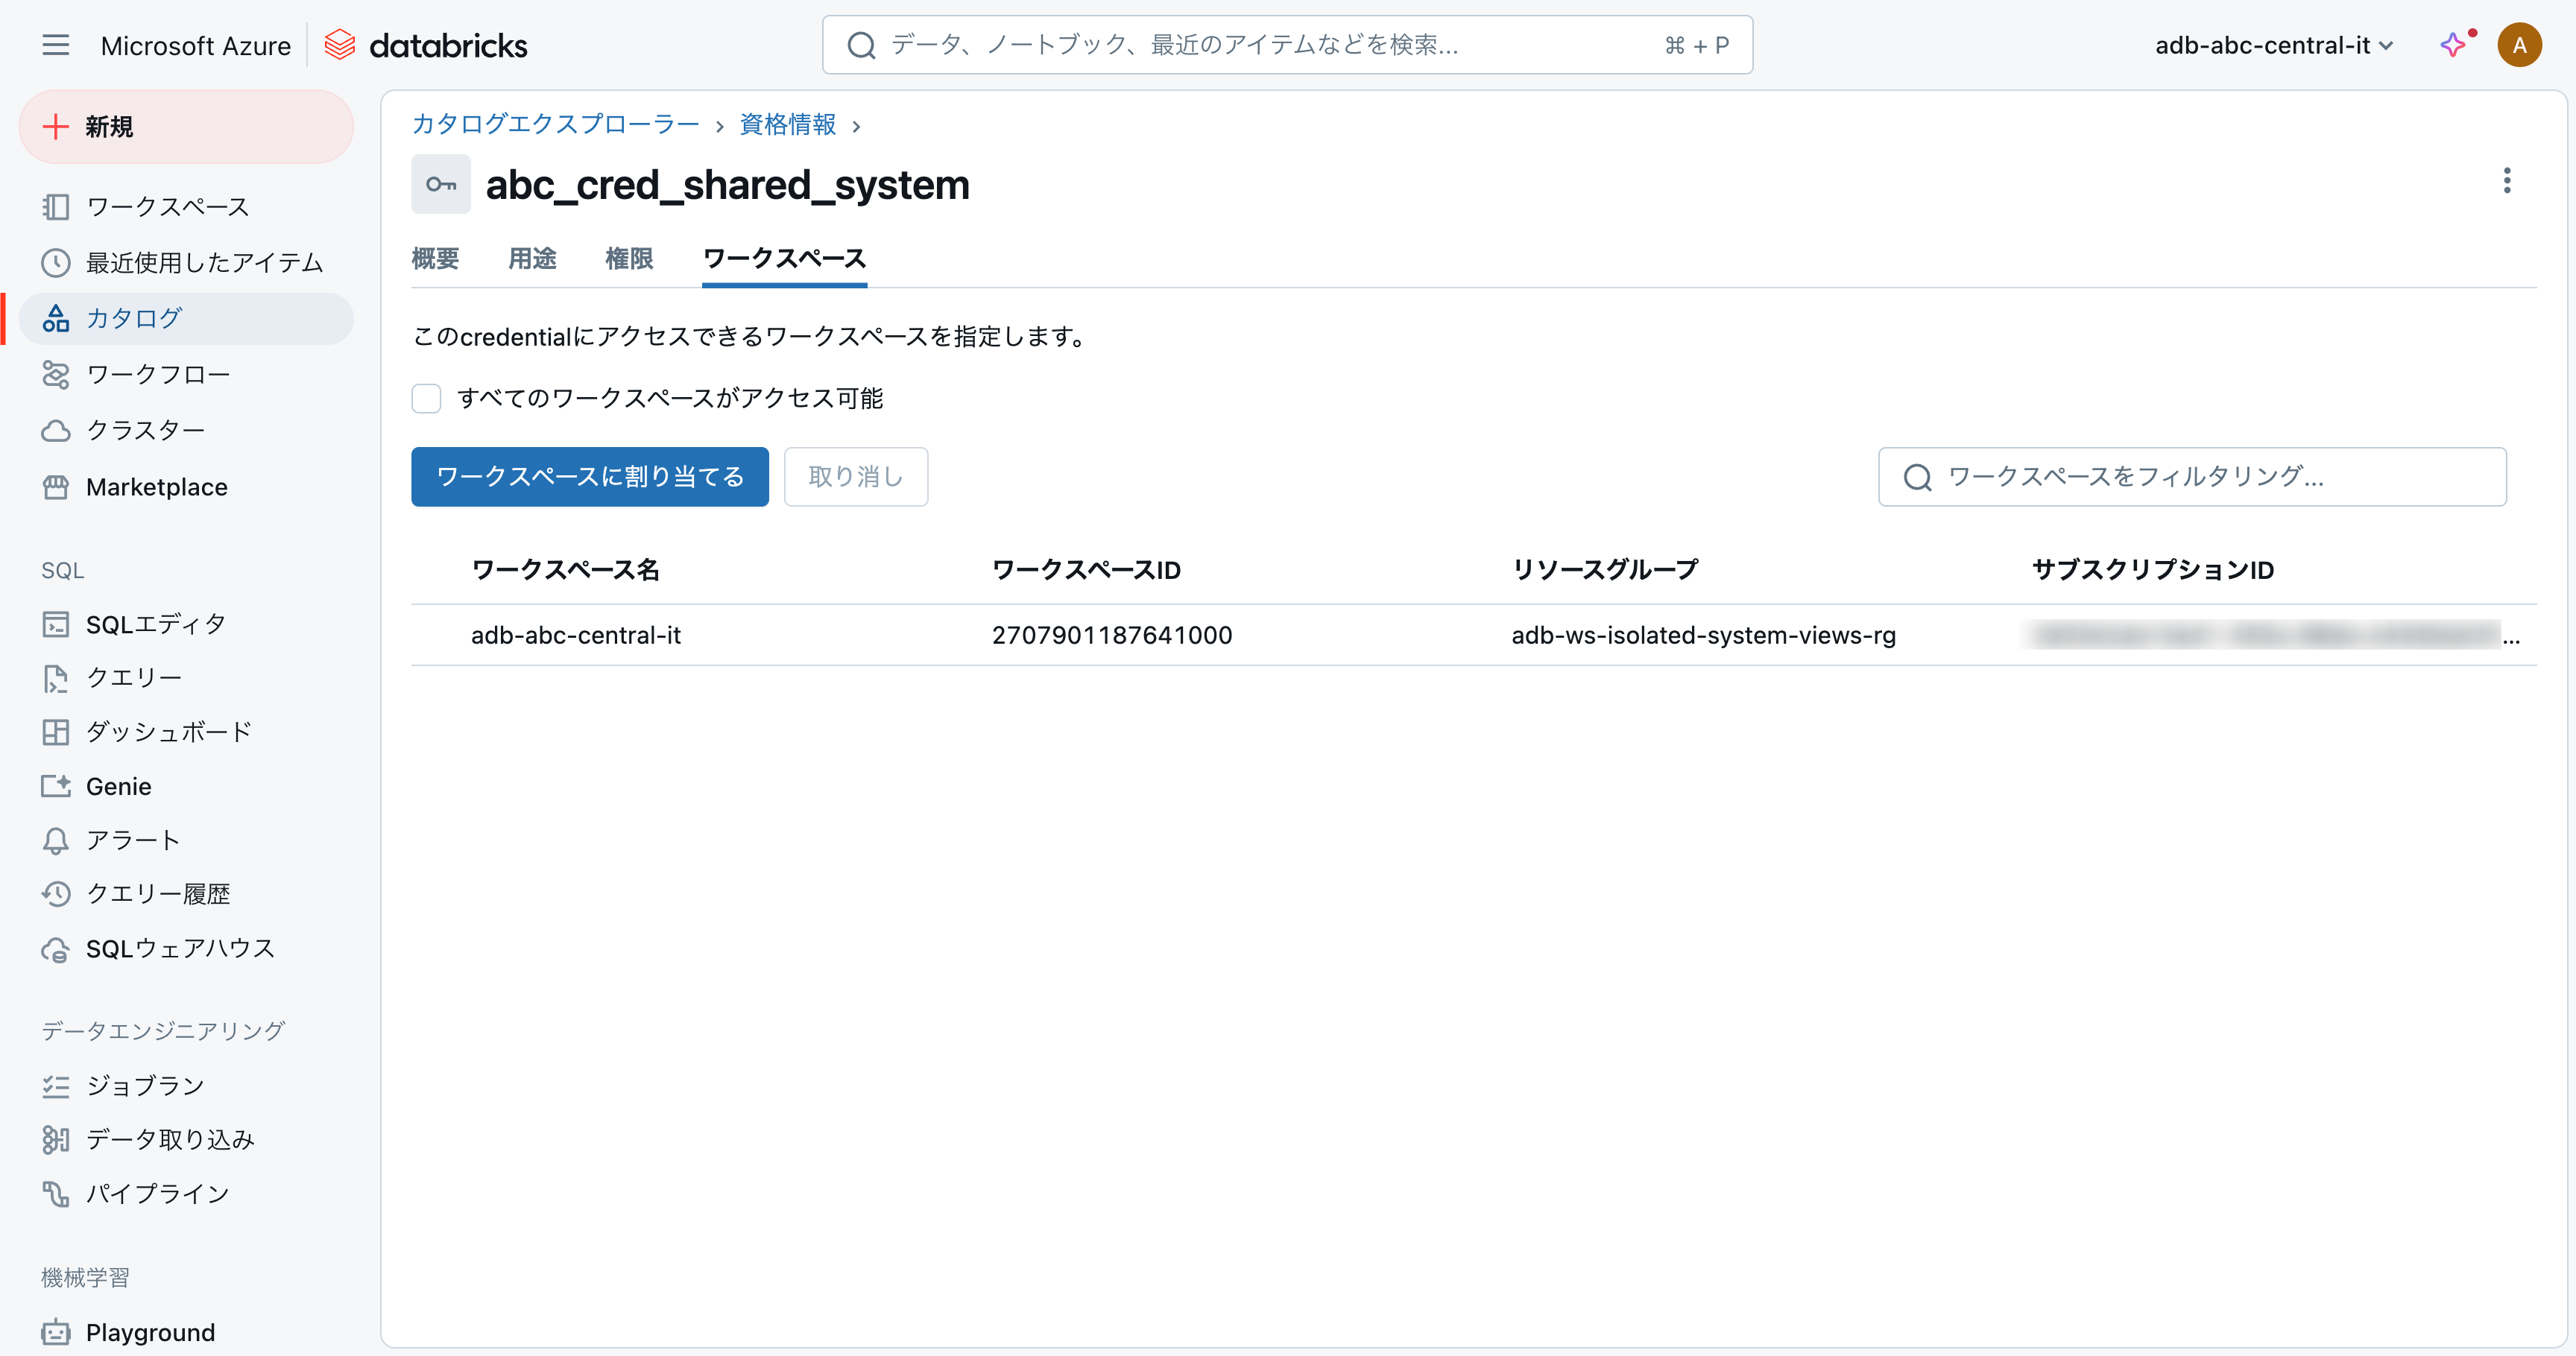The height and width of the screenshot is (1356, 2576).
Task: Open Playground under 機械学習
Action: coord(150,1332)
